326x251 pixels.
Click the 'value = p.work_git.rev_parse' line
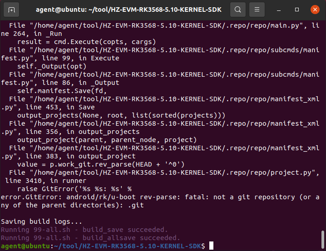(106, 164)
